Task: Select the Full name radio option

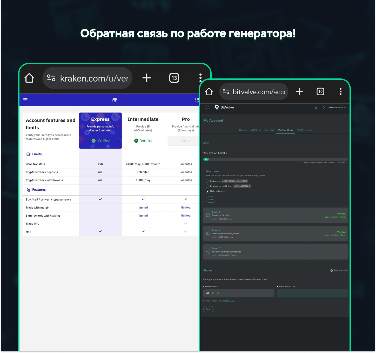Action: [x=207, y=181]
